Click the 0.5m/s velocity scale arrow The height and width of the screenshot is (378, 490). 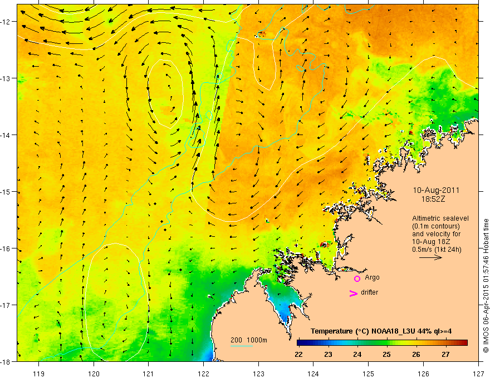430,257
